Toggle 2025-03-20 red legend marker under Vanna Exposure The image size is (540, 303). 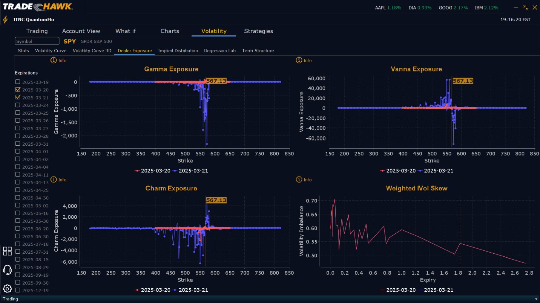(383, 171)
